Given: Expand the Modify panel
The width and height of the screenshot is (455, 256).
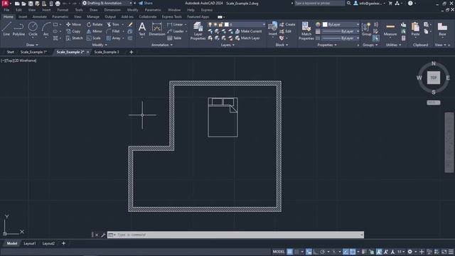Looking at the screenshot, I should point(100,45).
